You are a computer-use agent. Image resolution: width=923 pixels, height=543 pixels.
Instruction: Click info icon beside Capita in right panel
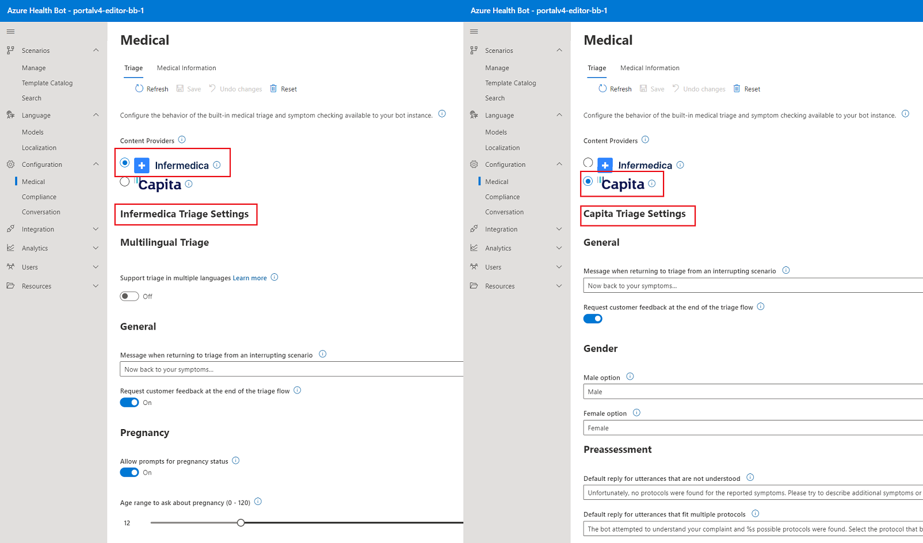(652, 183)
